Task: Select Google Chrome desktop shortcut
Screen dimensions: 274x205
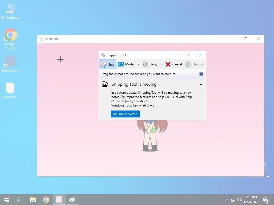Action: tap(10, 39)
